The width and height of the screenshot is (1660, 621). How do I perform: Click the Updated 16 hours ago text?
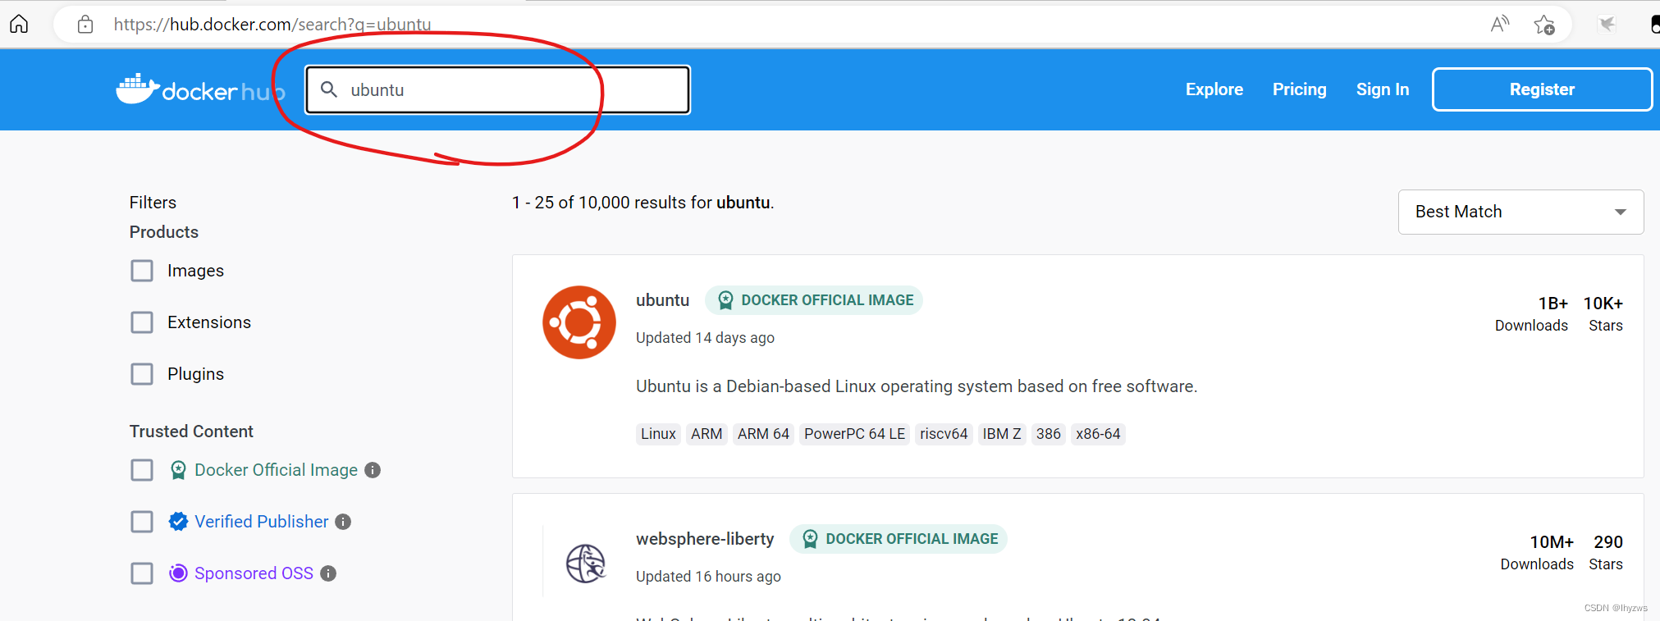(x=708, y=577)
